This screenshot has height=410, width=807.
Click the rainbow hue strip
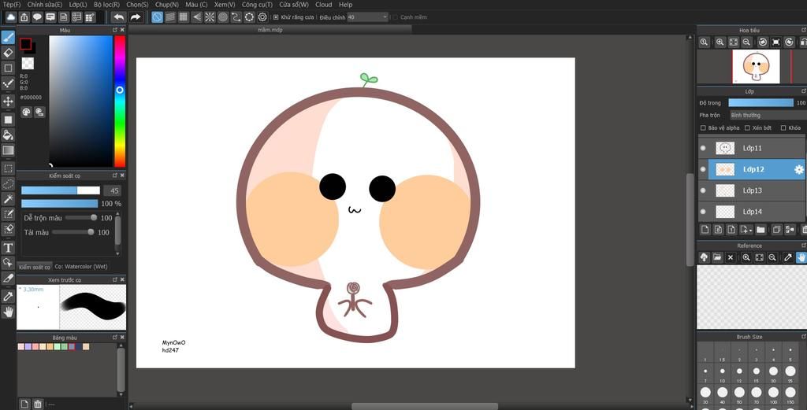(x=120, y=102)
